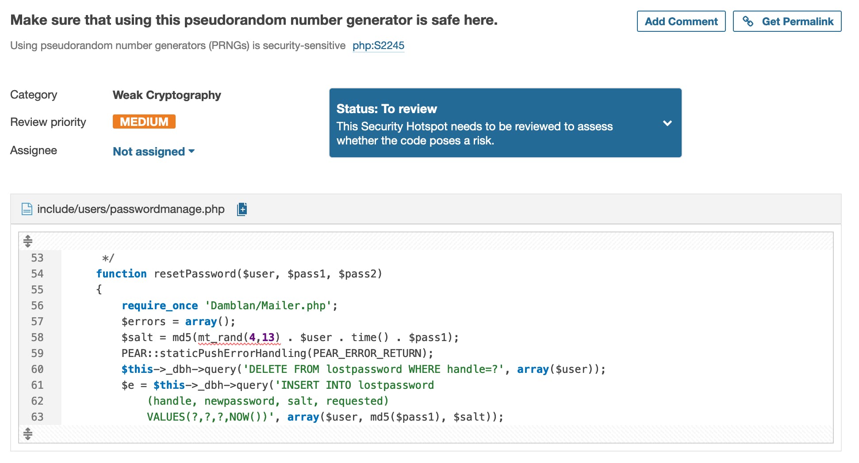Image resolution: width=859 pixels, height=463 pixels.
Task: Click the expand-code handle above line 53
Action: [x=28, y=241]
